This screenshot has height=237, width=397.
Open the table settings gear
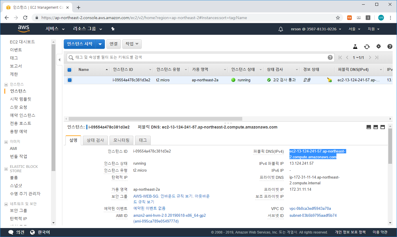coord(378,46)
